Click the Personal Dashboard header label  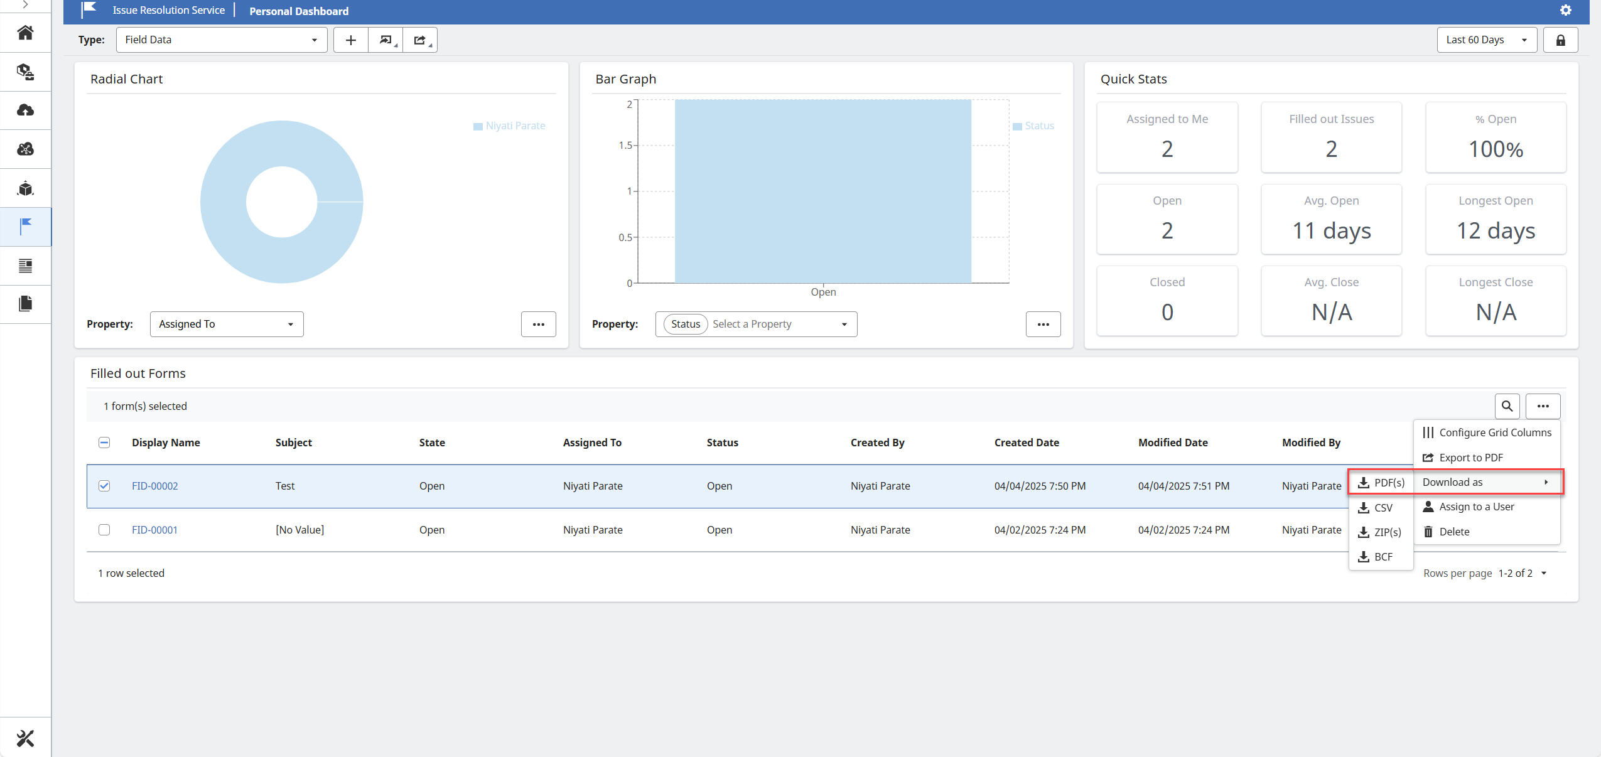[x=299, y=11]
